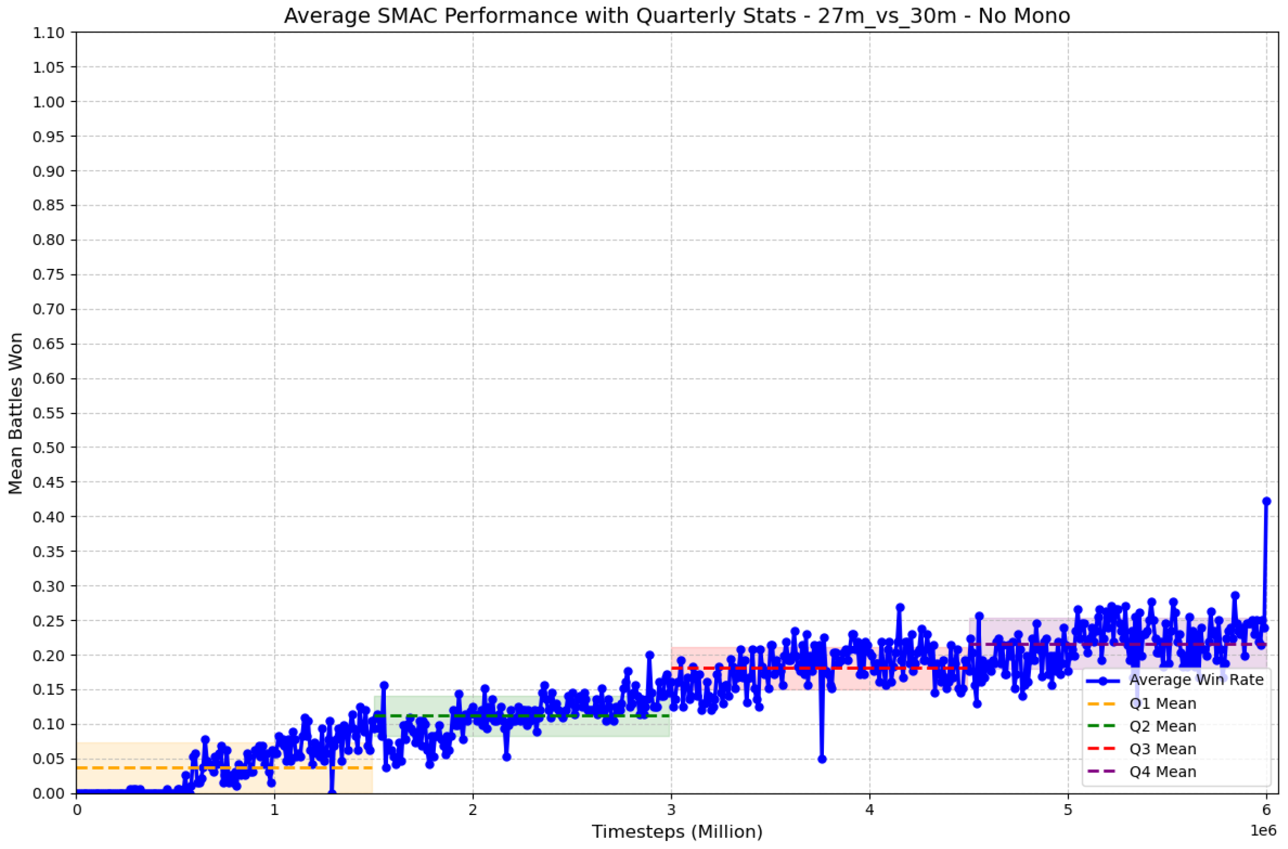Select the Q4 Mean legend label
Viewport: 1288px width, 849px height.
tap(1162, 771)
